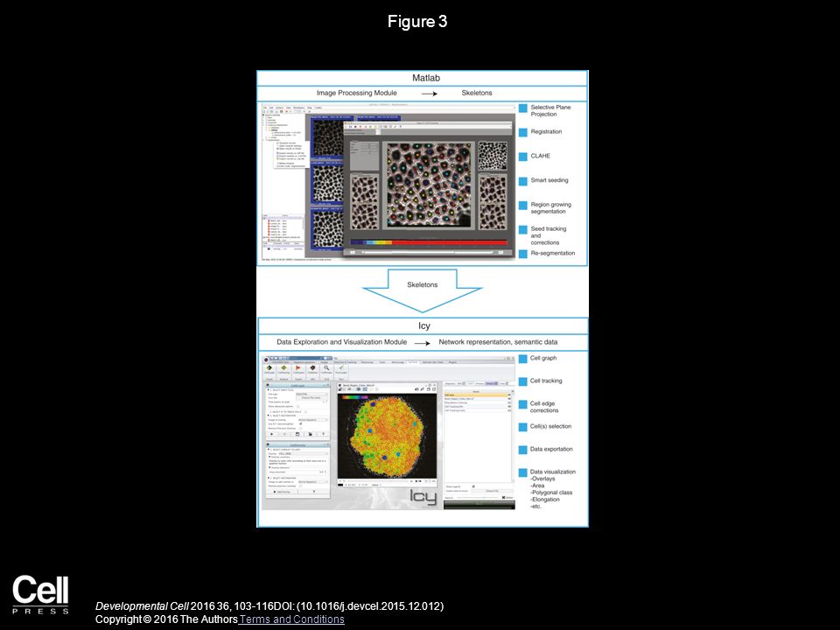
Task: Click the blue square beside Re-segmentation
Action: (523, 254)
